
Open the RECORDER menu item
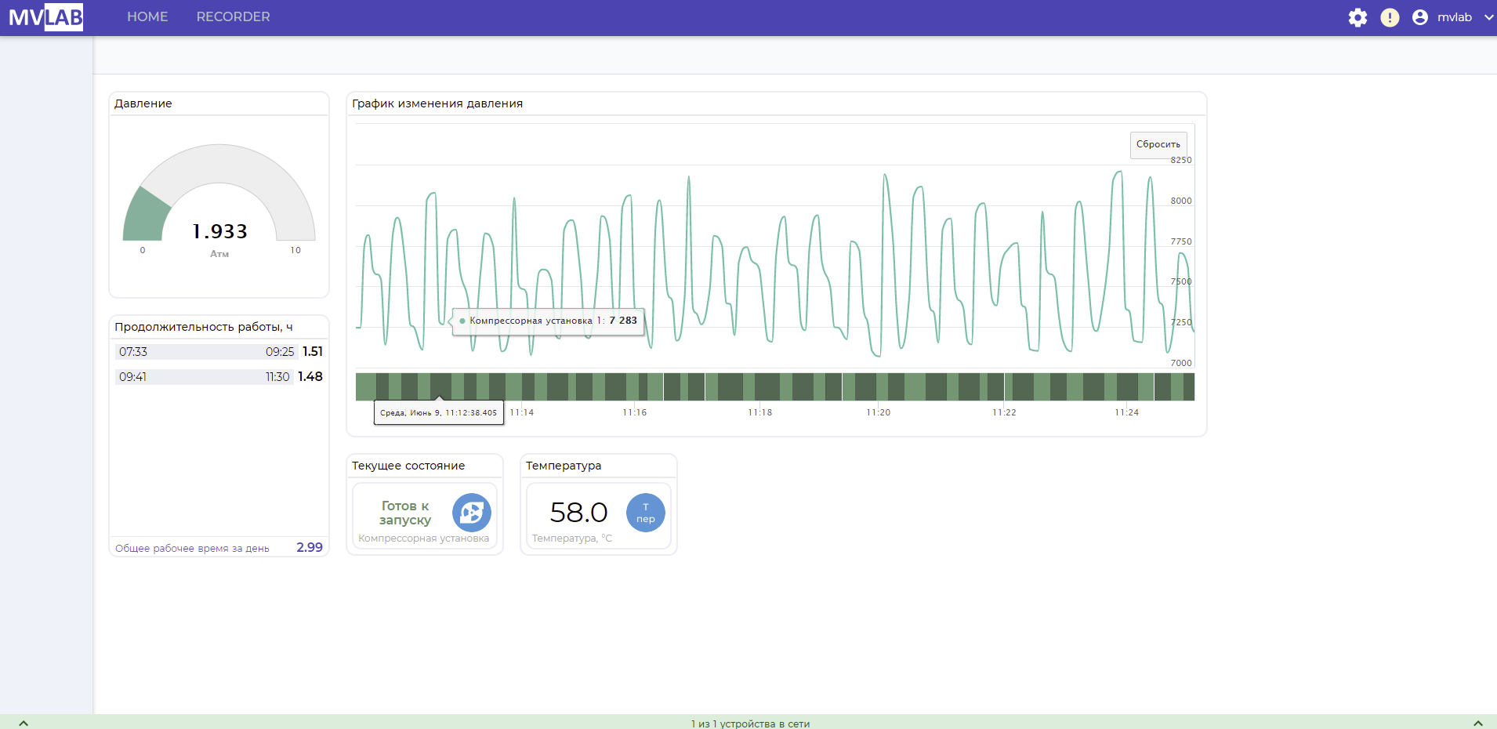point(233,17)
